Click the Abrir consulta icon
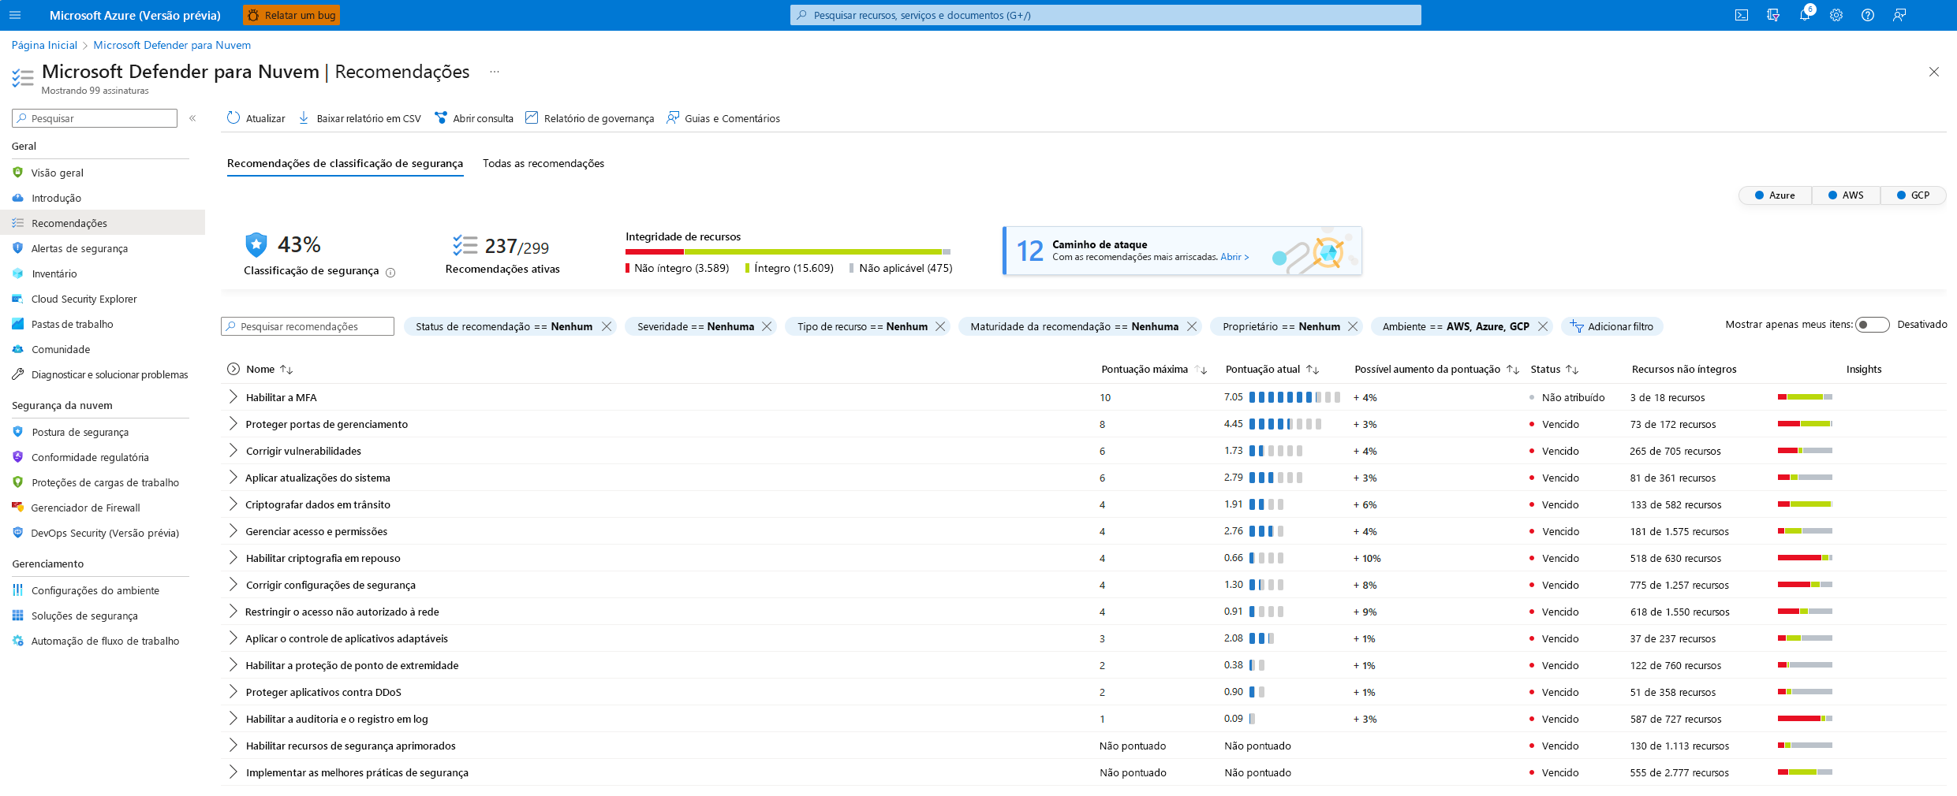Image resolution: width=1957 pixels, height=796 pixels. [x=441, y=117]
